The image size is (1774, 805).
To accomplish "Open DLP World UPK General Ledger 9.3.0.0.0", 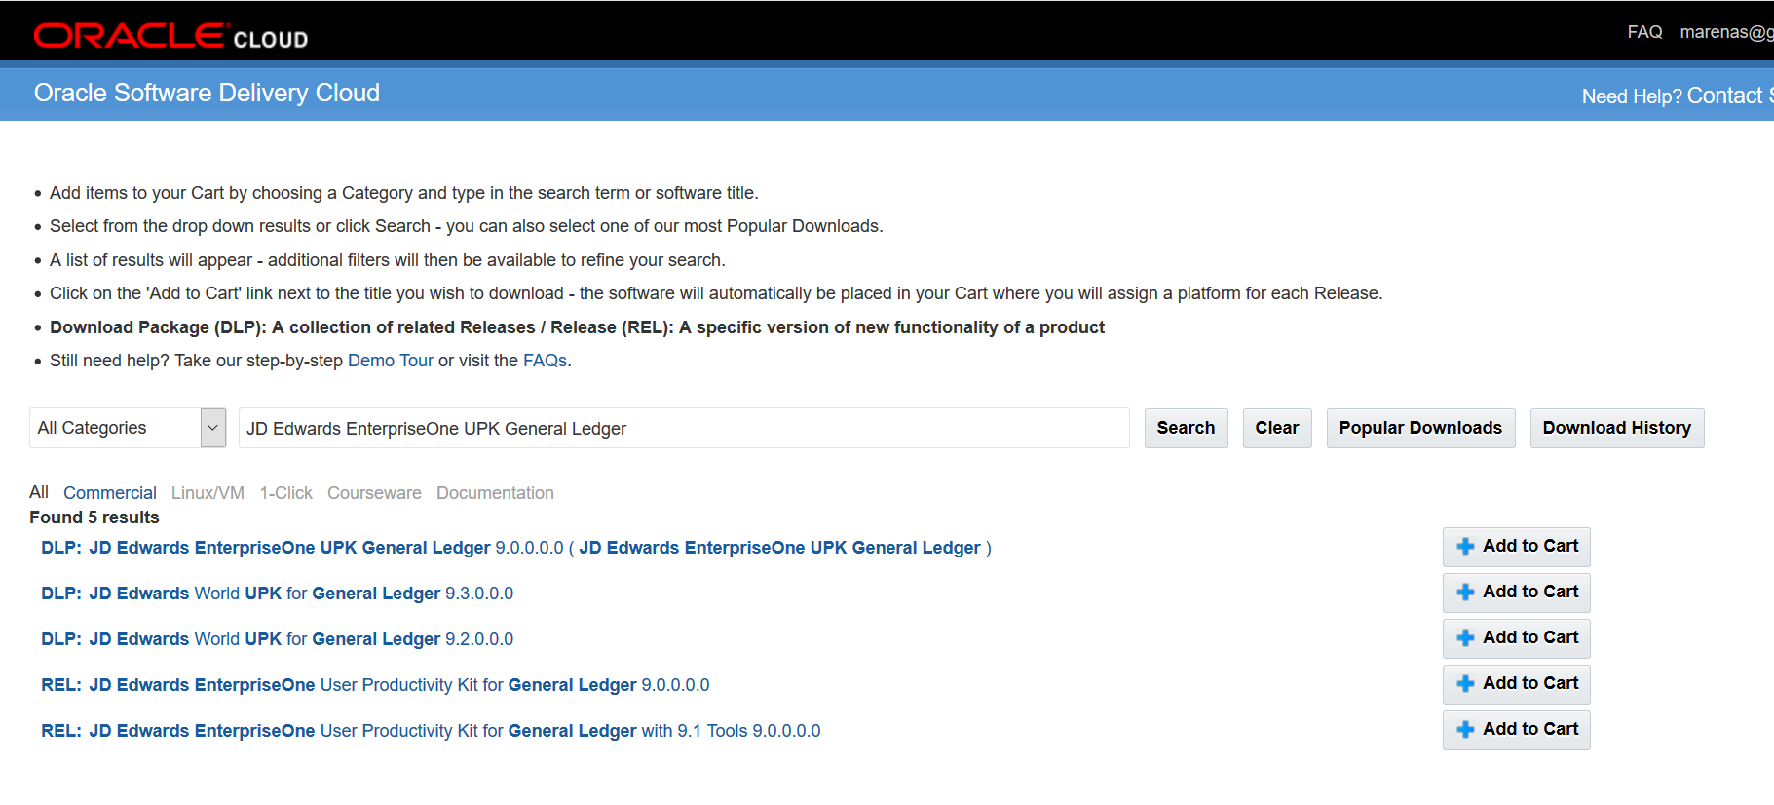I will click(277, 594).
